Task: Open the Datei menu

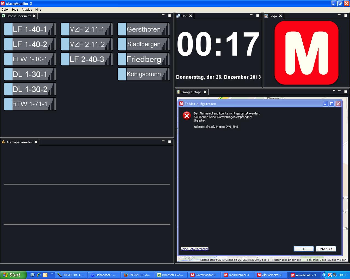Action: [5, 10]
